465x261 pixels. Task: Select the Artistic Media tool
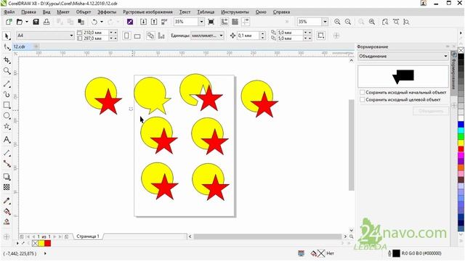7,94
